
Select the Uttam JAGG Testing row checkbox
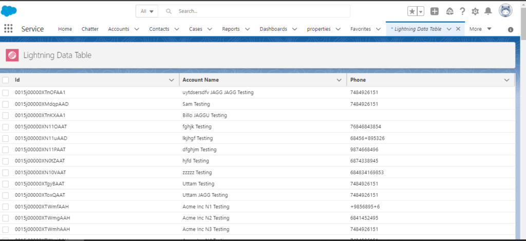(5, 195)
